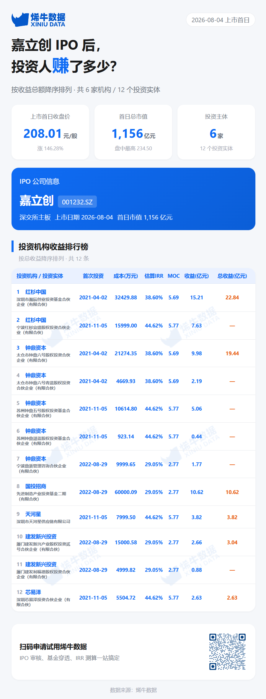This screenshot has height=699, width=266.
Task: Click the MOC column header
Action: 174,276
